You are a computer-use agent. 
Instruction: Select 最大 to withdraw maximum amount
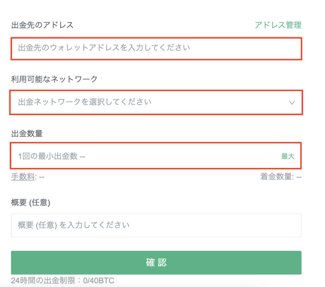coord(288,156)
